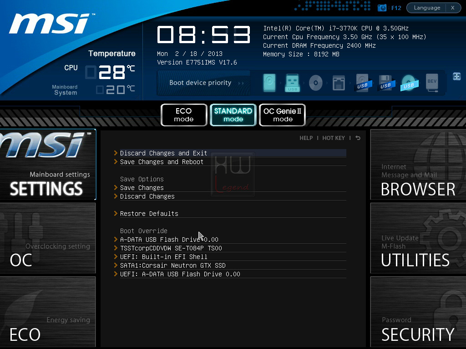The height and width of the screenshot is (349, 466).
Task: Select the BEV boot device icon
Action: coord(432,83)
